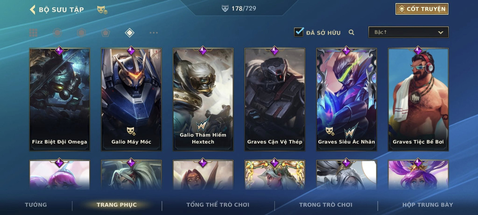The width and height of the screenshot is (478, 215).
Task: Open the three-dots more filters icon
Action: click(153, 33)
